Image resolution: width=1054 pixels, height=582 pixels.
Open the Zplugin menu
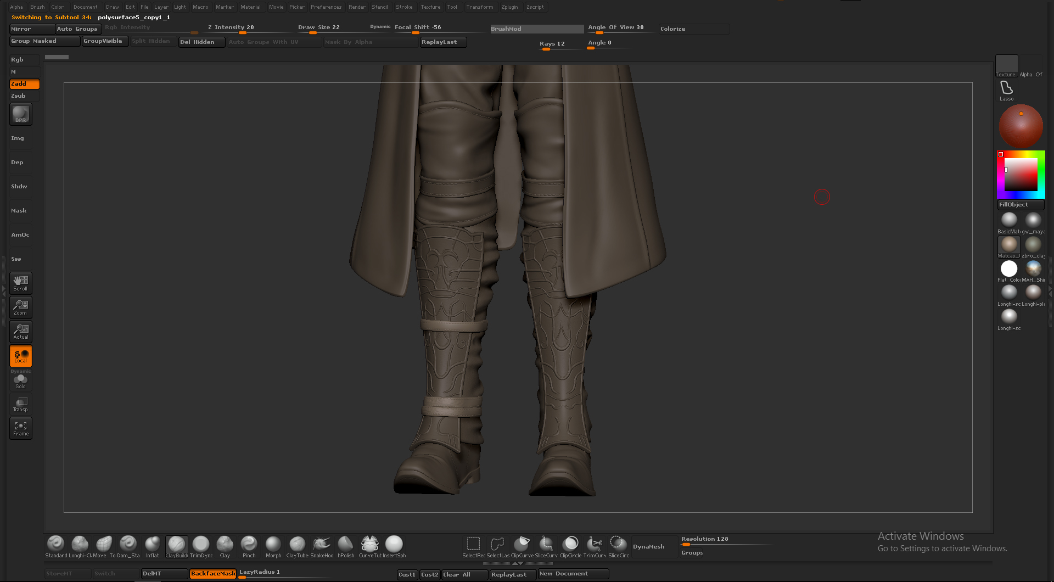point(509,7)
